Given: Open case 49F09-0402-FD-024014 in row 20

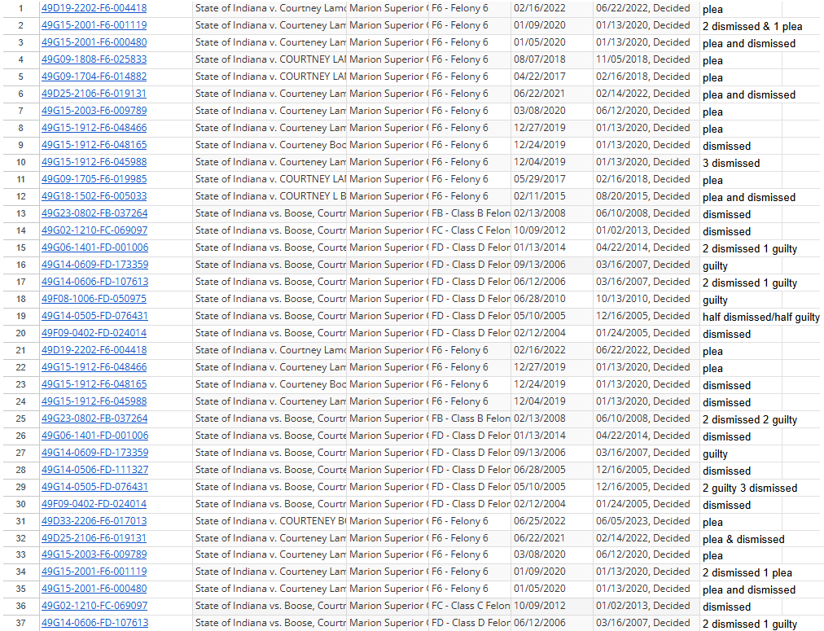Looking at the screenshot, I should coord(92,333).
